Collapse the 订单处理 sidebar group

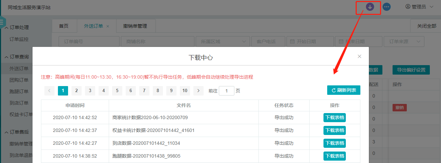[x=17, y=27]
